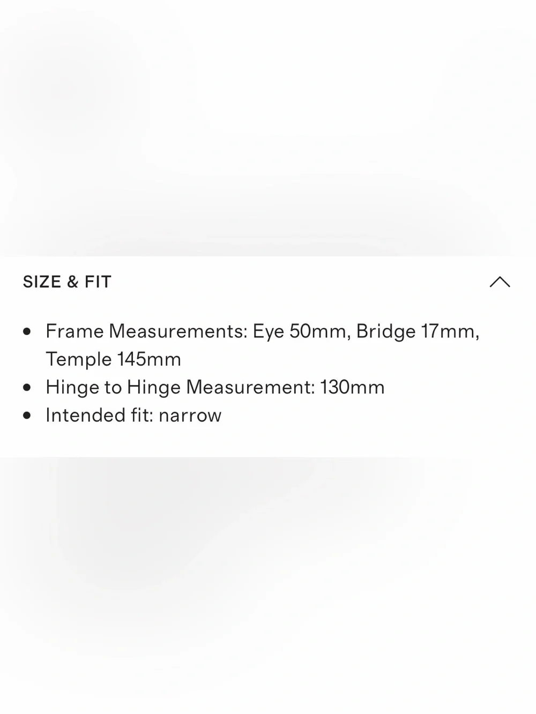Click the word Measurements in first bullet

click(x=178, y=331)
